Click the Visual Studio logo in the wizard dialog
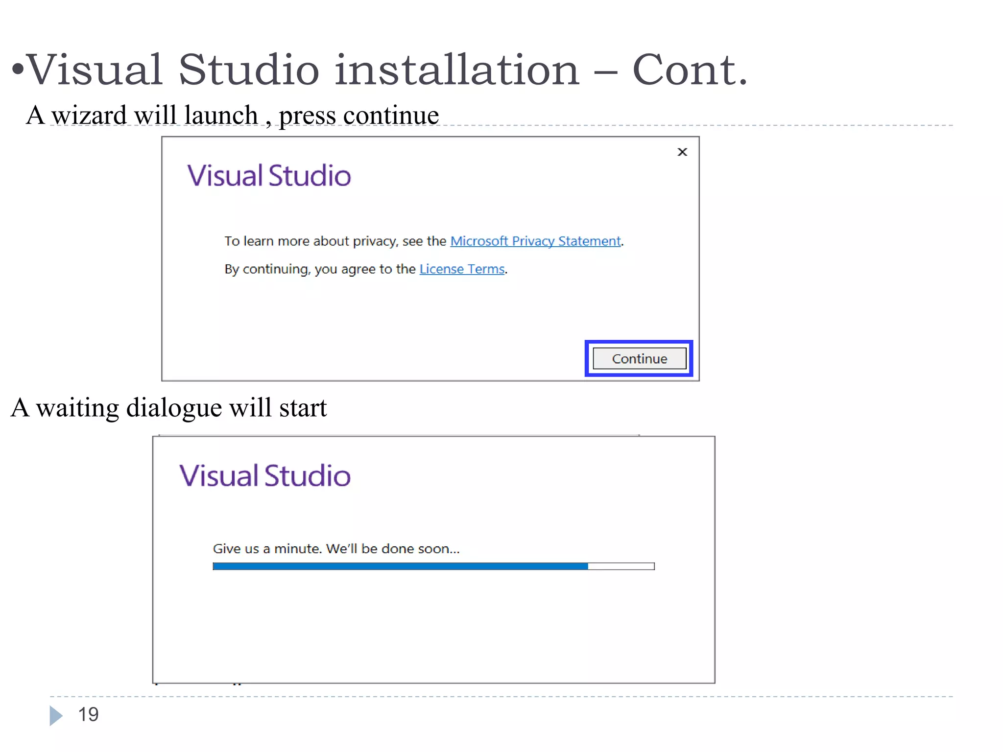The image size is (1003, 752). (269, 176)
